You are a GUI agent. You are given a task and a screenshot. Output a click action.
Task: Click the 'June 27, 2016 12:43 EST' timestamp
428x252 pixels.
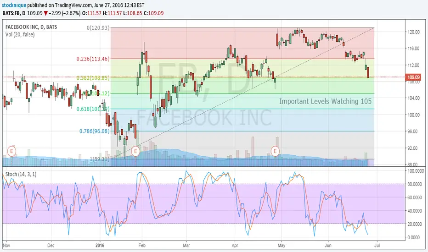pos(119,5)
